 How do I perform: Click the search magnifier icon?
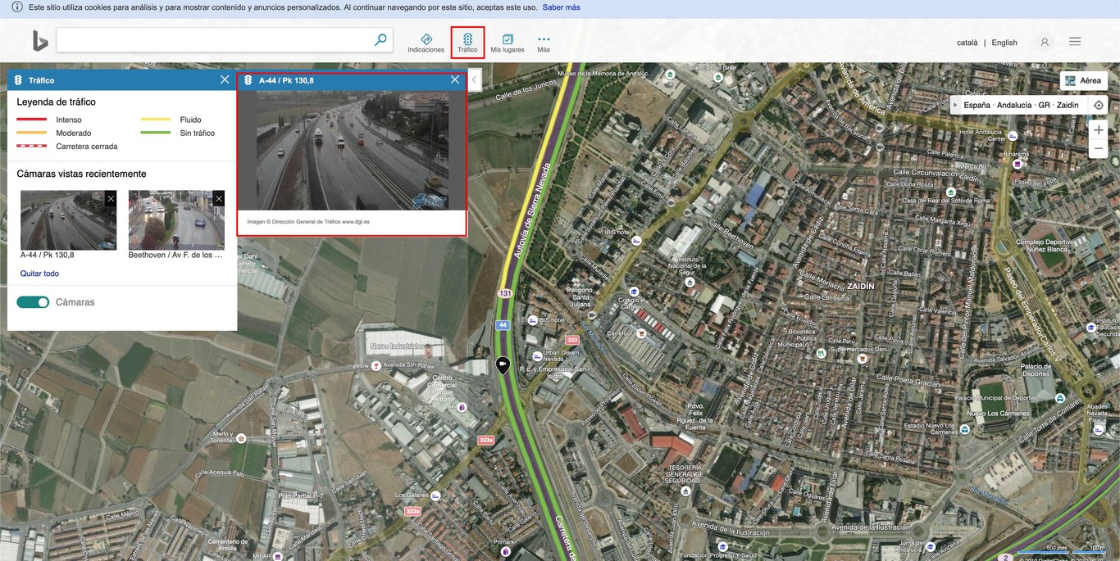point(380,38)
